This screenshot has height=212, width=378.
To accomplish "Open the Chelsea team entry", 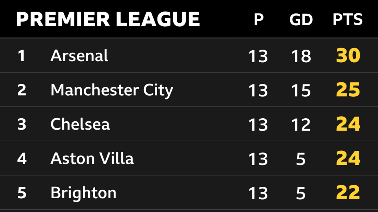I will (x=80, y=124).
